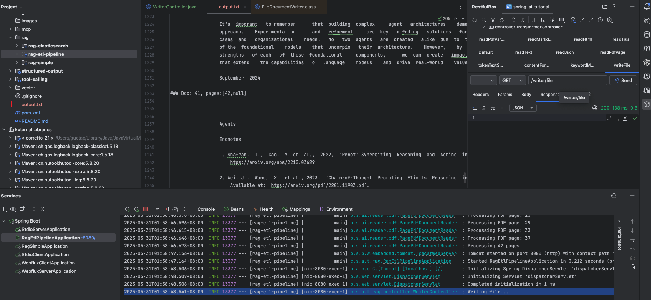This screenshot has width=651, height=300.
Task: Open the :8080/ link of RagEtlPipelineApplication
Action: click(x=88, y=238)
